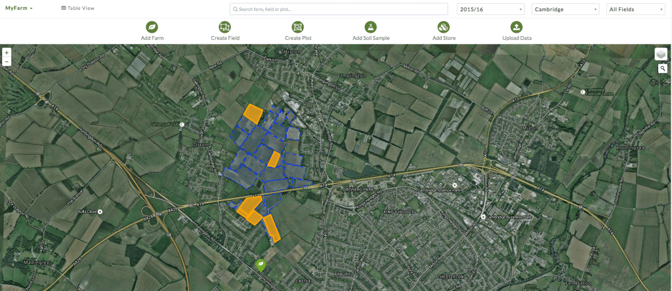The width and height of the screenshot is (672, 291).
Task: Expand the All Fields dropdown
Action: (x=635, y=9)
